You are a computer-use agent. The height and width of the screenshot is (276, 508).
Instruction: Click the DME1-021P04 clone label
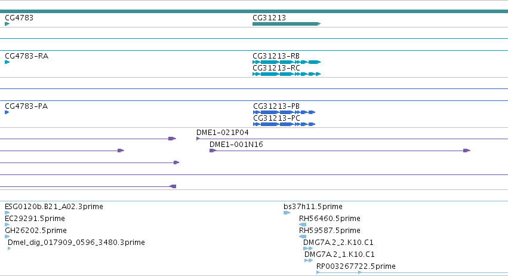(x=222, y=133)
